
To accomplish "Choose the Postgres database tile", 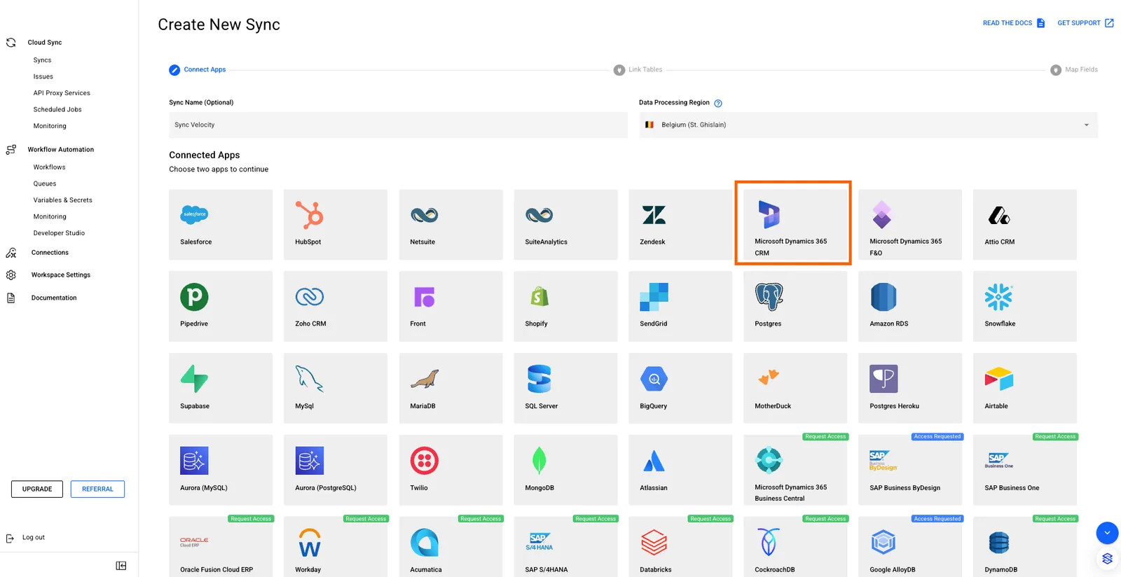I will [x=795, y=307].
